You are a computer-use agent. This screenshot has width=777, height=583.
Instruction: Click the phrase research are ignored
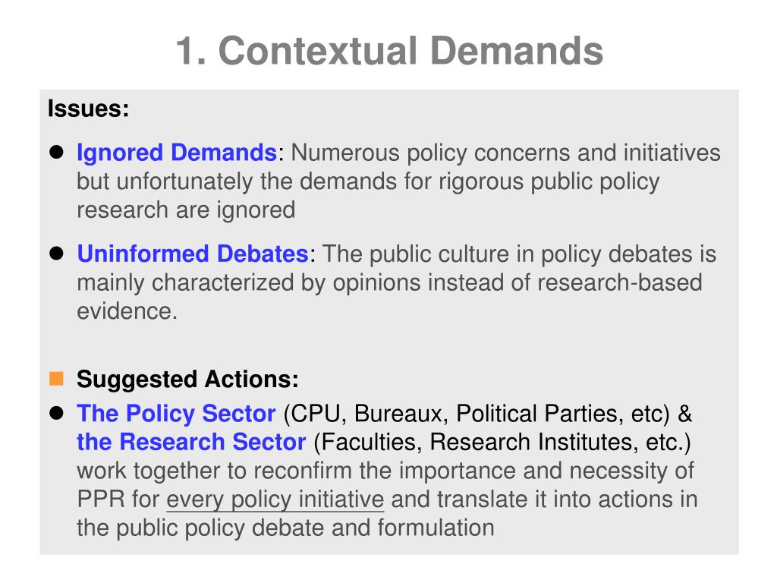[186, 210]
